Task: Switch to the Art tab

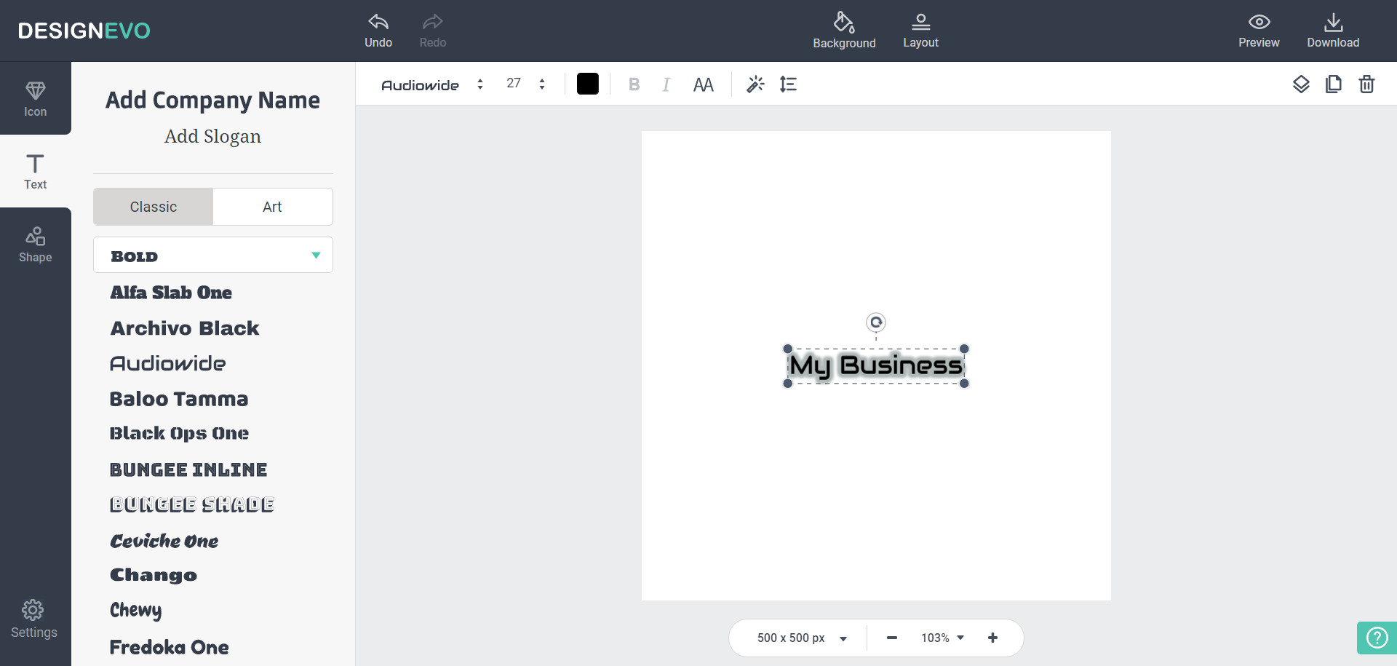Action: [272, 207]
